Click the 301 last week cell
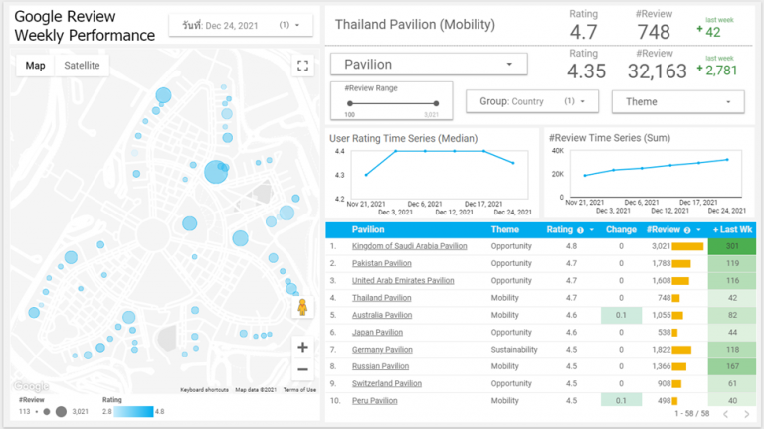 pyautogui.click(x=732, y=246)
